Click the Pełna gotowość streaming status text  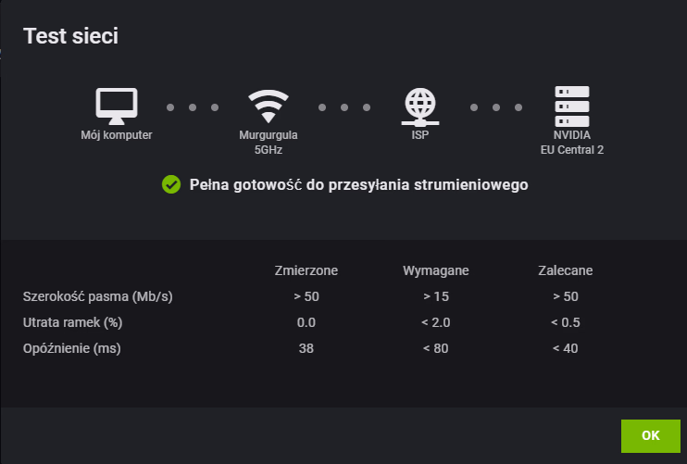coord(358,184)
